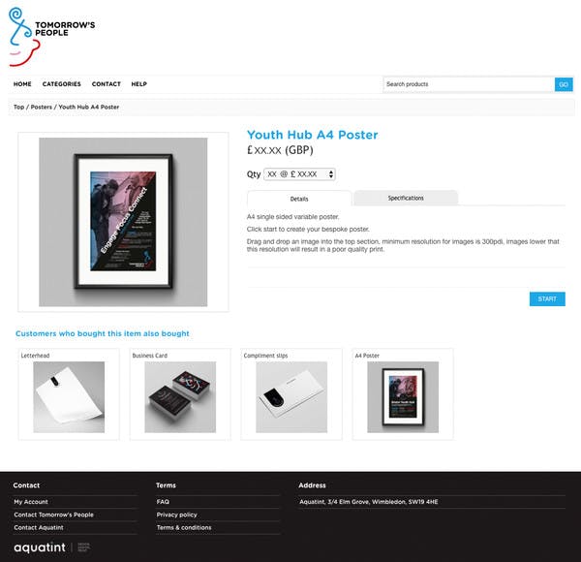Switch to the Specifications tab

tap(406, 198)
